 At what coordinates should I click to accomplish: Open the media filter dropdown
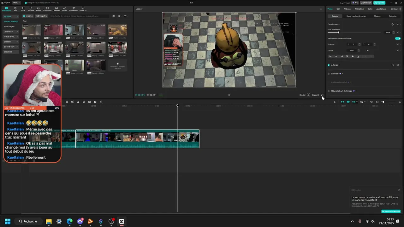coord(126,16)
